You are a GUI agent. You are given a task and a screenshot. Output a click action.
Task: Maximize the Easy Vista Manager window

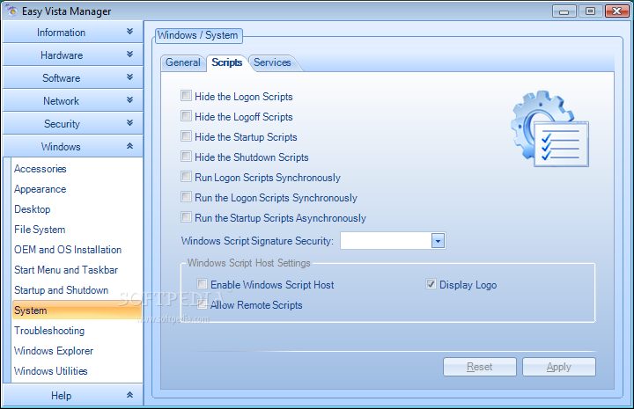[590, 11]
